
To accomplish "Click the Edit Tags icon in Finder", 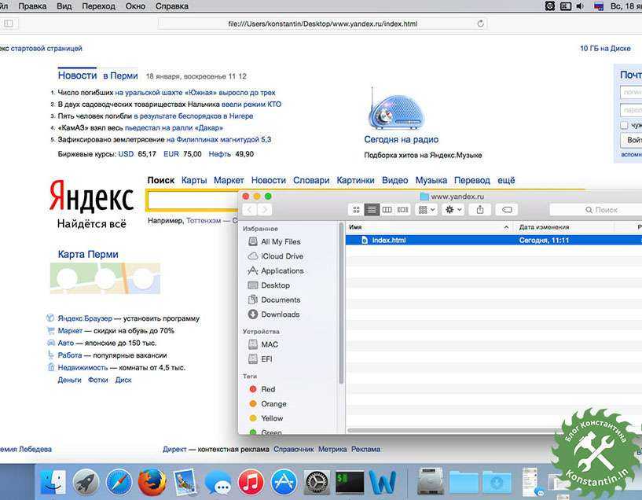I will 507,210.
